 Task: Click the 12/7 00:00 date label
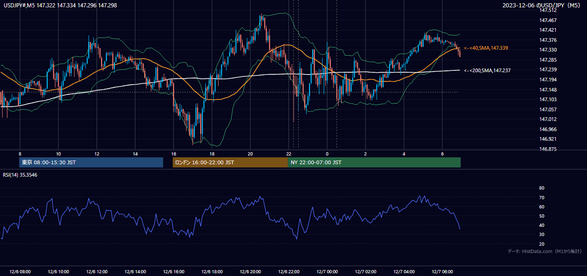coord(327,272)
